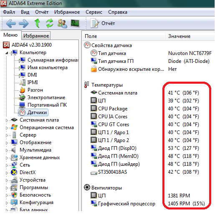The width and height of the screenshot is (215, 217).
Task: Select the CPU IA Cores row
Action: (145, 117)
